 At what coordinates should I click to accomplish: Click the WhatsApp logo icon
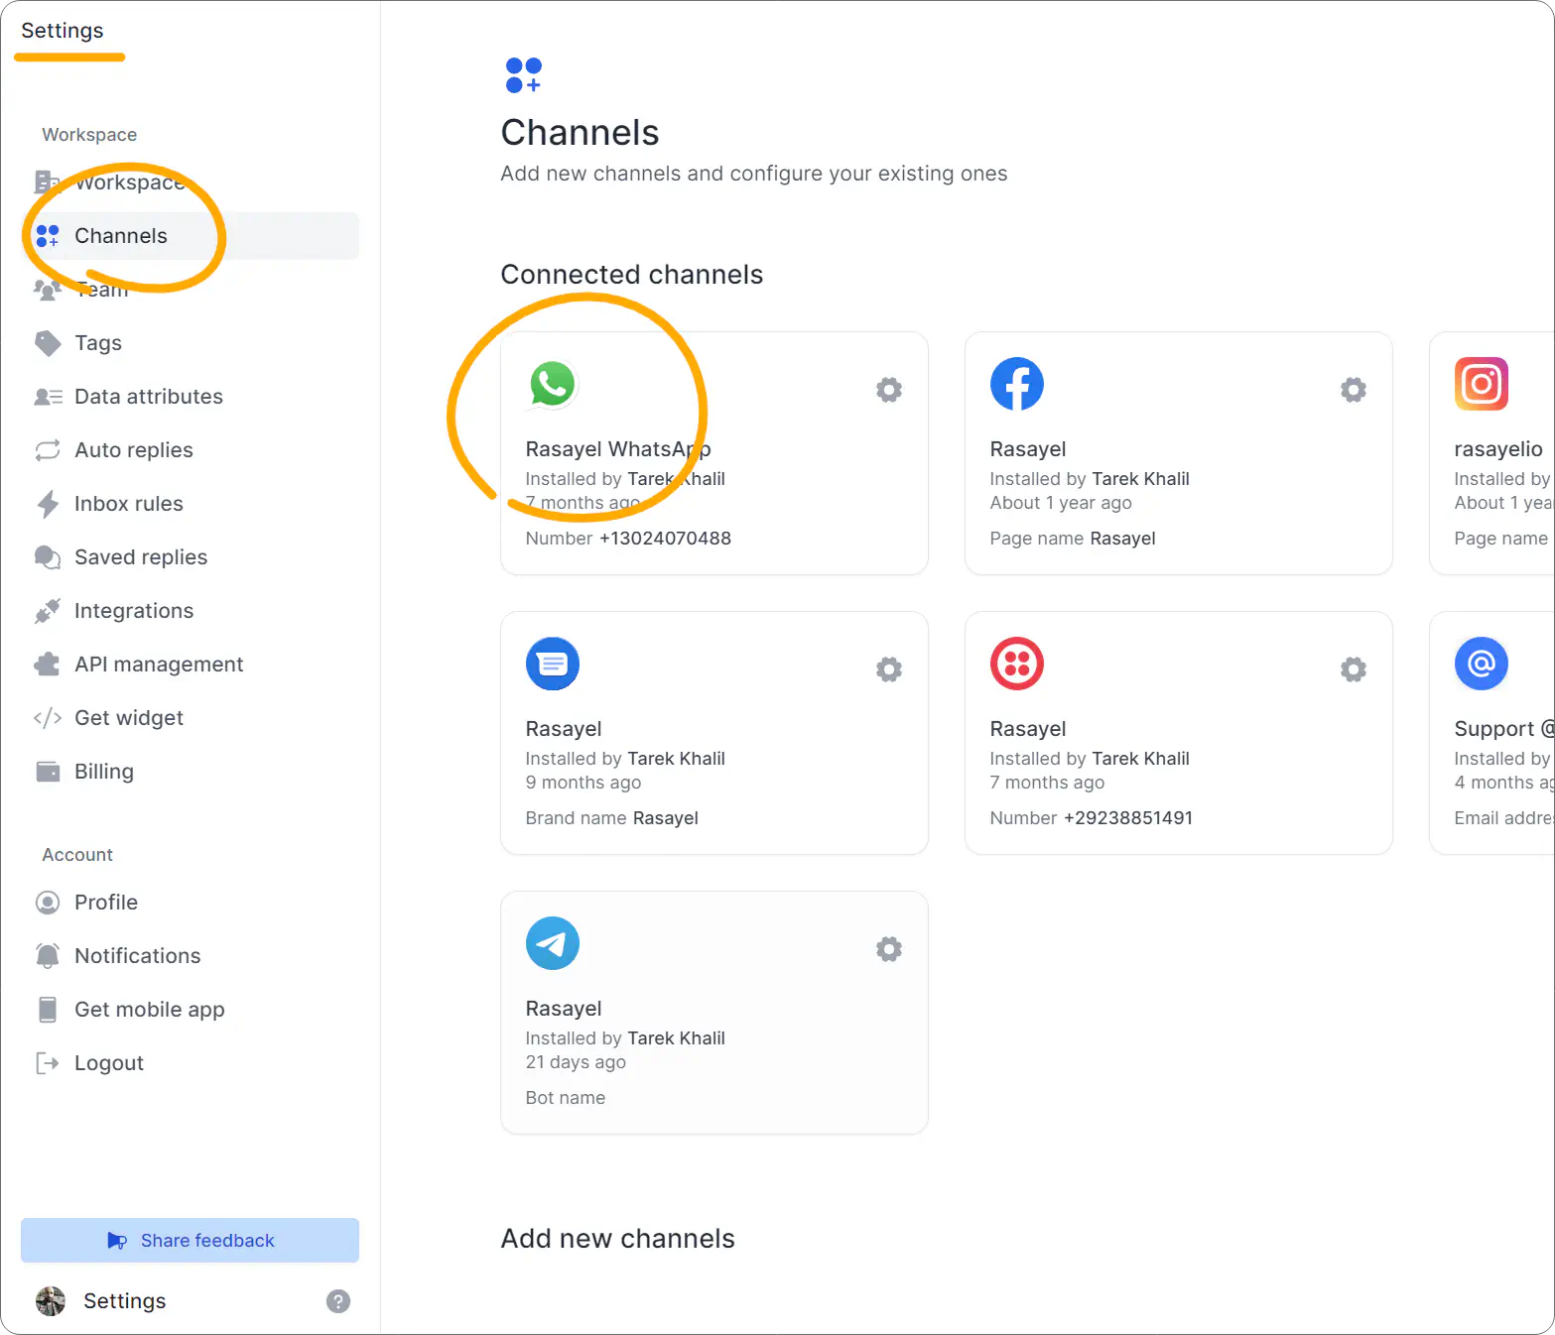click(553, 384)
